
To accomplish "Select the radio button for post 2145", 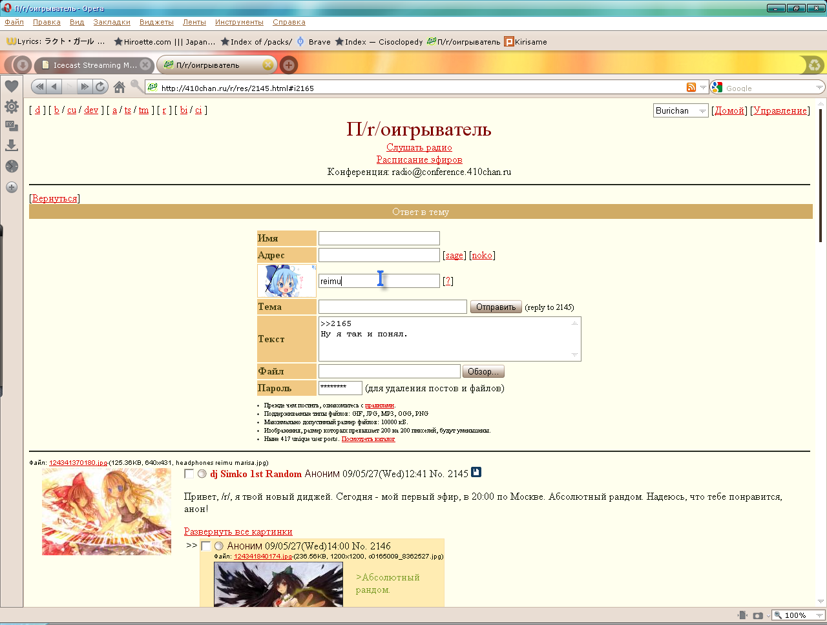I will [202, 474].
